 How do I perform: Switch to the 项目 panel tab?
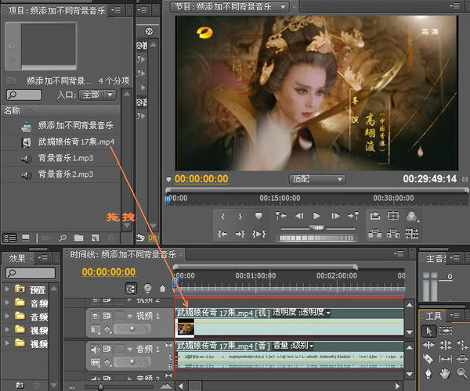click(x=56, y=10)
